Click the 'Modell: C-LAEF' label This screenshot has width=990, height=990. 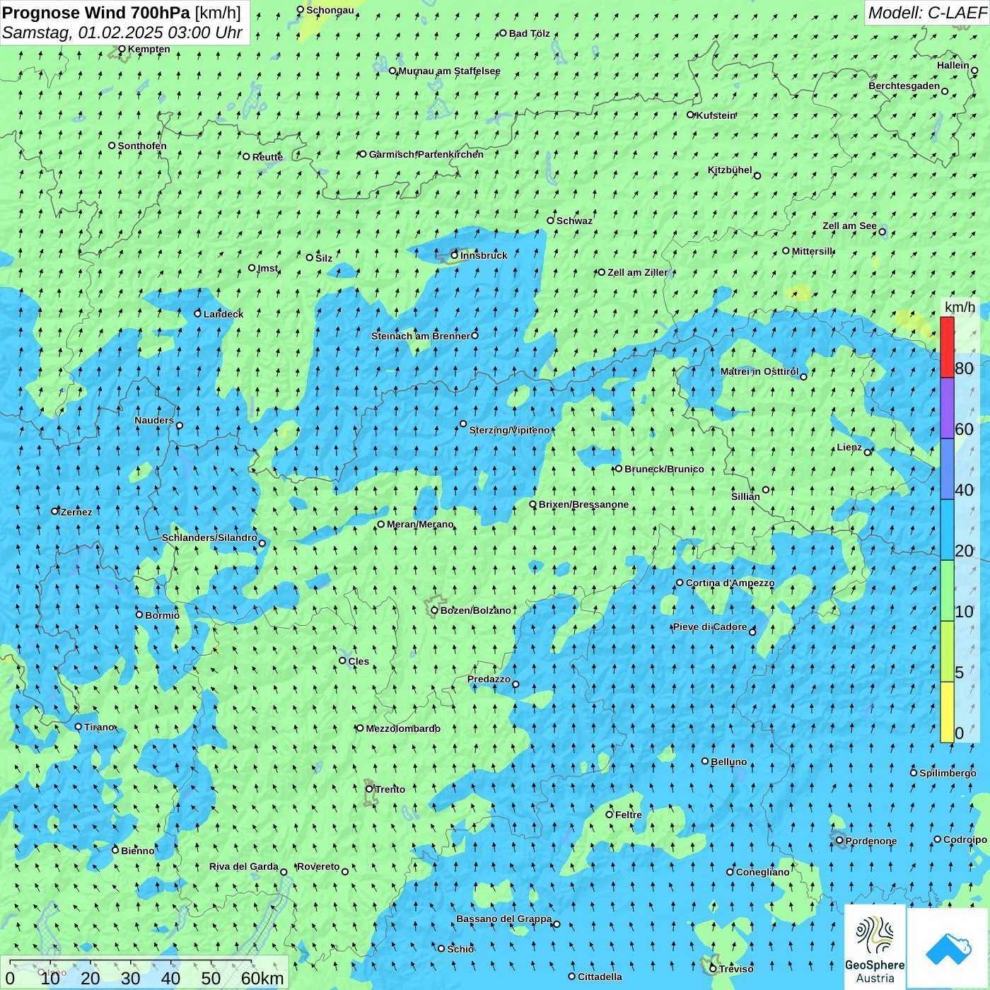coord(927,13)
